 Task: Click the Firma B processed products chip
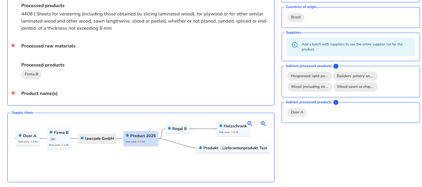coord(31,74)
